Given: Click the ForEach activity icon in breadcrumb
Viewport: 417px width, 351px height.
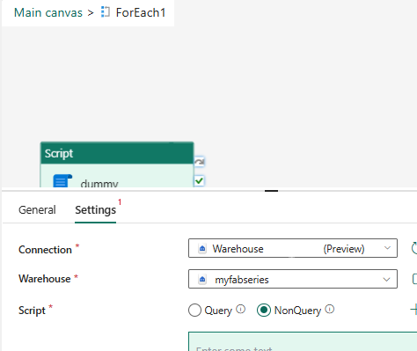Looking at the screenshot, I should [x=106, y=12].
